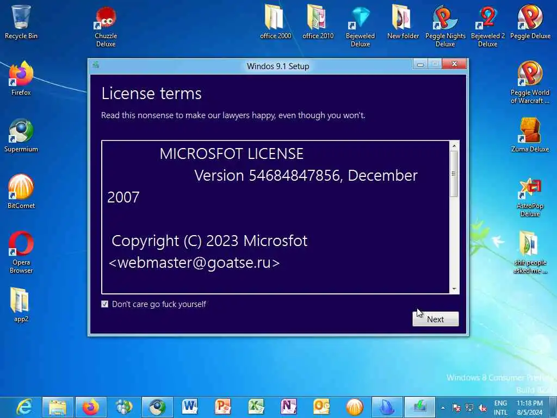Click the 'Version 54684847856, December' line
This screenshot has height=418, width=557.
pyautogui.click(x=306, y=176)
